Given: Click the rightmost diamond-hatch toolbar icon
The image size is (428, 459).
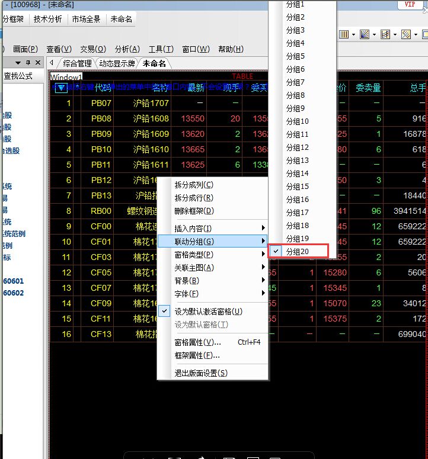Looking at the screenshot, I should (406, 35).
